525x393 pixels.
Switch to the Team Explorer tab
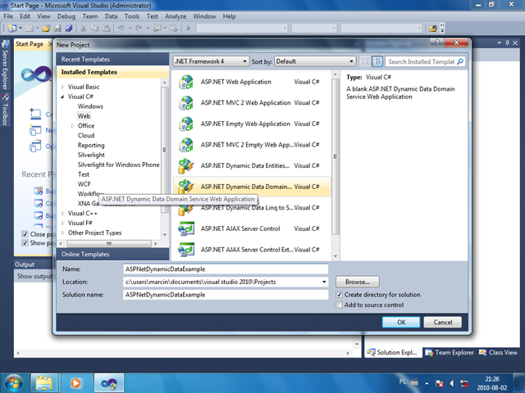tap(450, 353)
